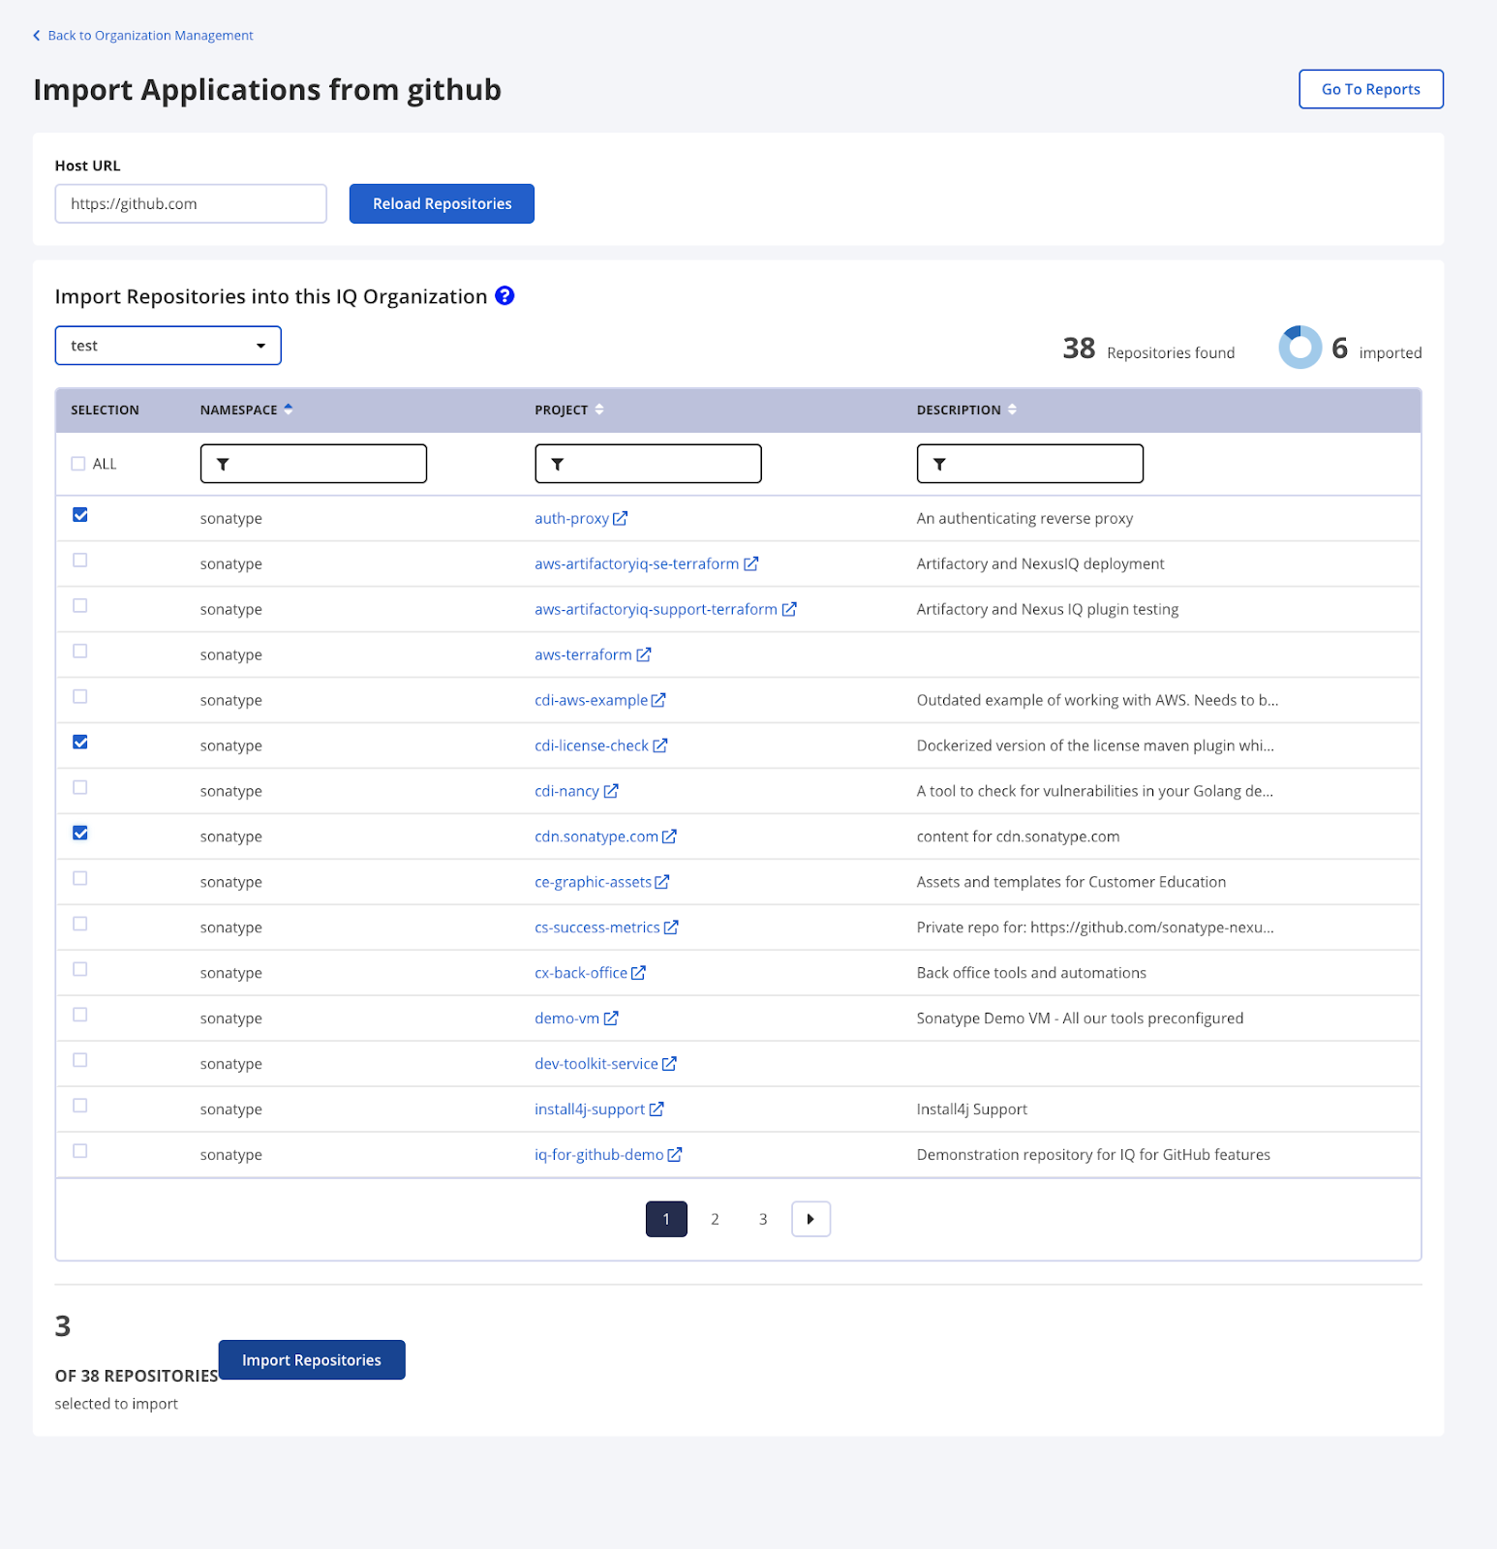Click the 'Install4j Support' description text
Image resolution: width=1497 pixels, height=1549 pixels.
[x=972, y=1109]
